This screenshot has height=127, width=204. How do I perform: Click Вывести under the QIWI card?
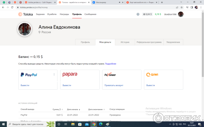pyautogui.click(x=151, y=85)
